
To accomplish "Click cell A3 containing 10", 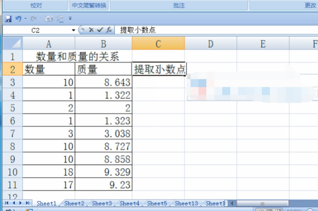I will click(x=49, y=82).
